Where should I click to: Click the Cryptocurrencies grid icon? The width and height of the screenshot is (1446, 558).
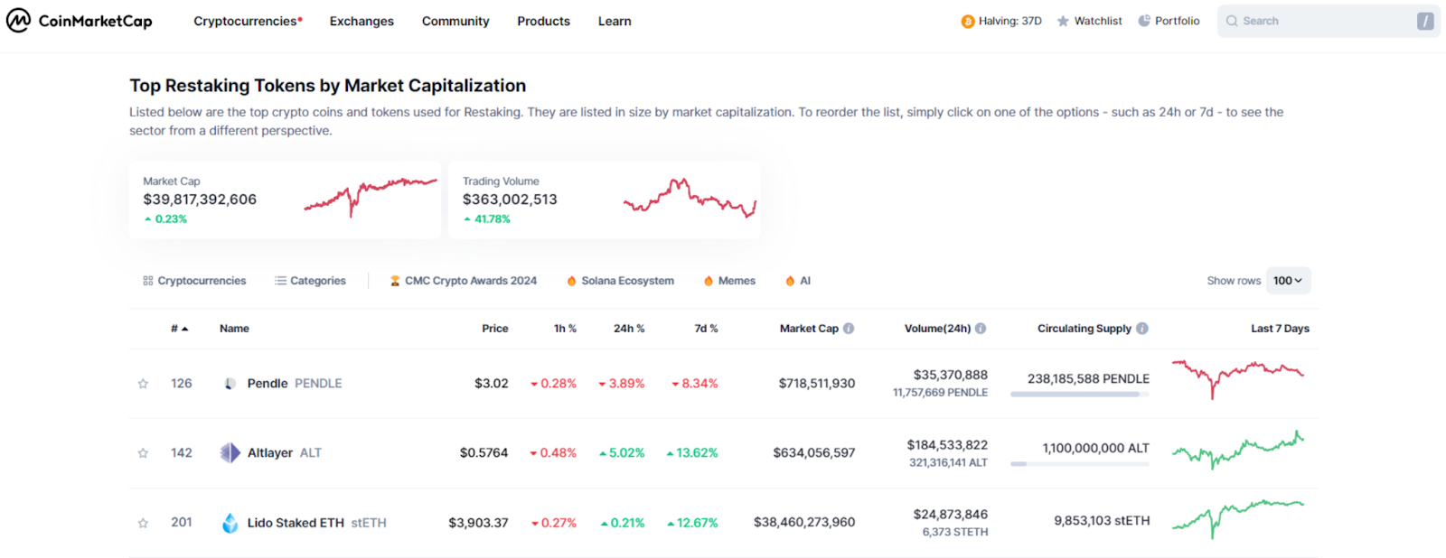(x=148, y=281)
